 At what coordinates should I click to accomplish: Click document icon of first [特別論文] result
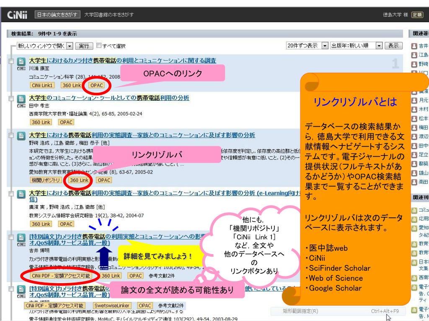point(21,238)
